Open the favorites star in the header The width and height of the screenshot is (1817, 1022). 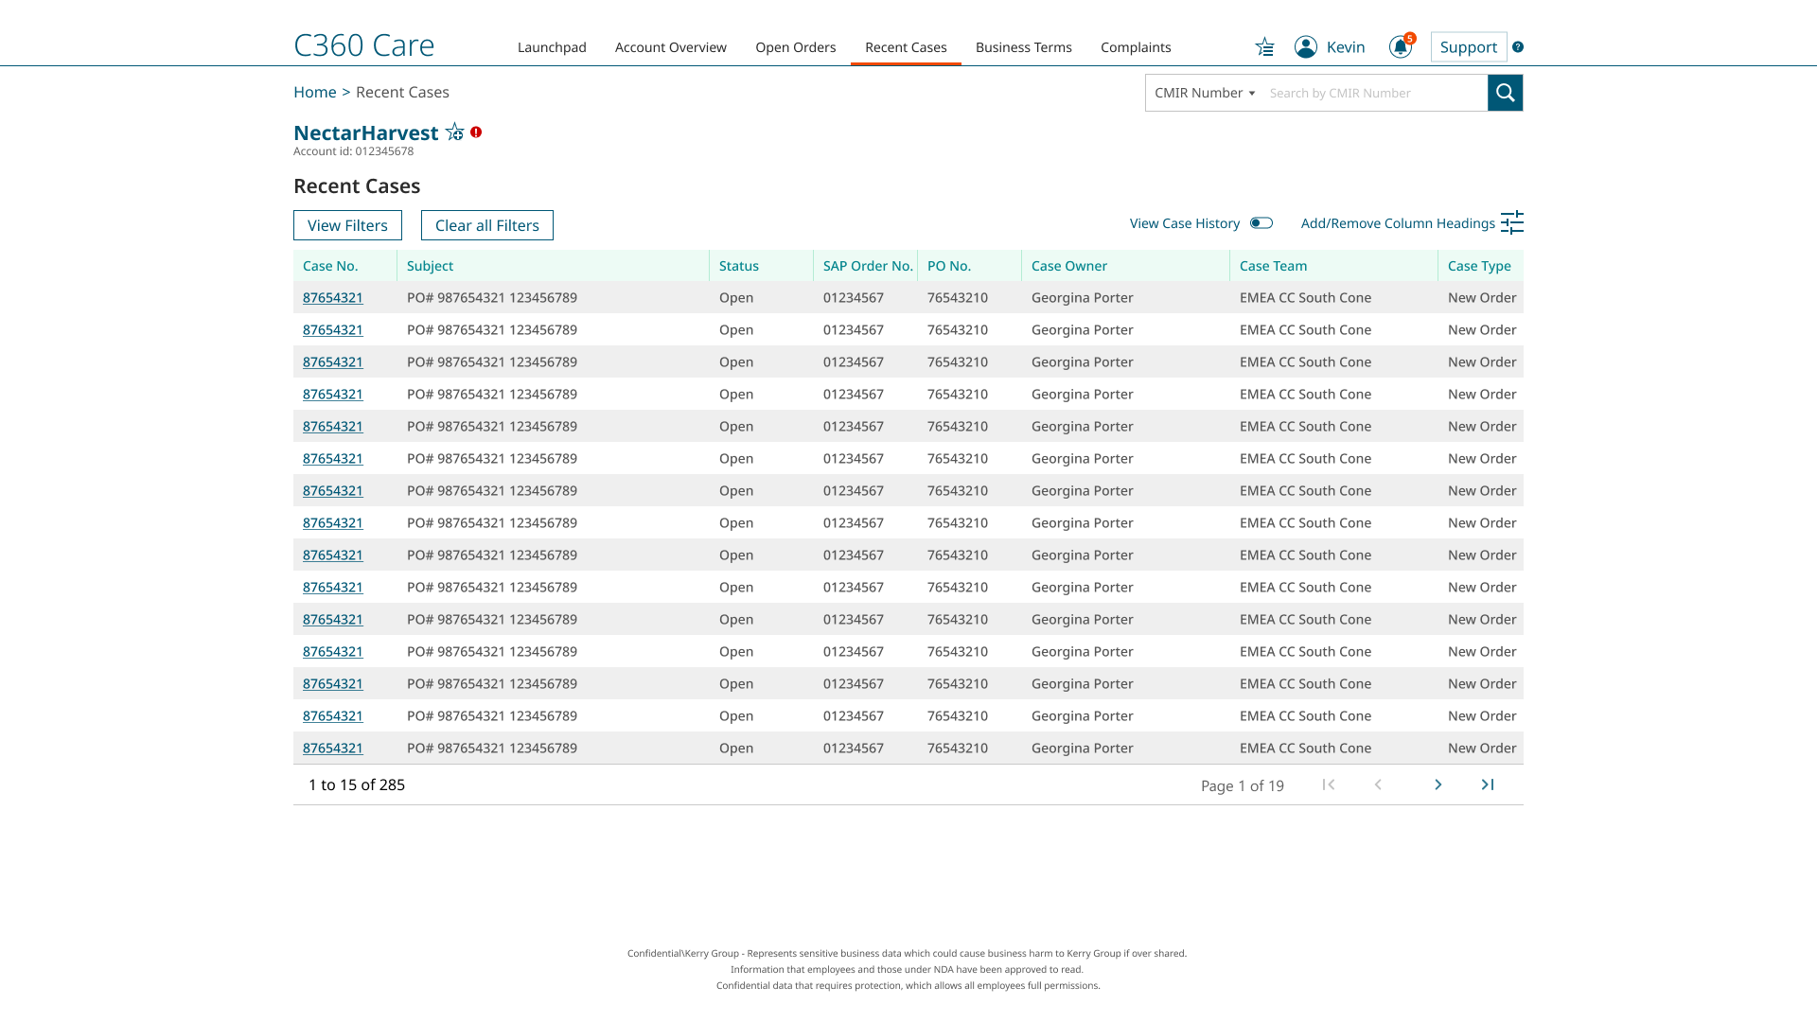pyautogui.click(x=1265, y=46)
